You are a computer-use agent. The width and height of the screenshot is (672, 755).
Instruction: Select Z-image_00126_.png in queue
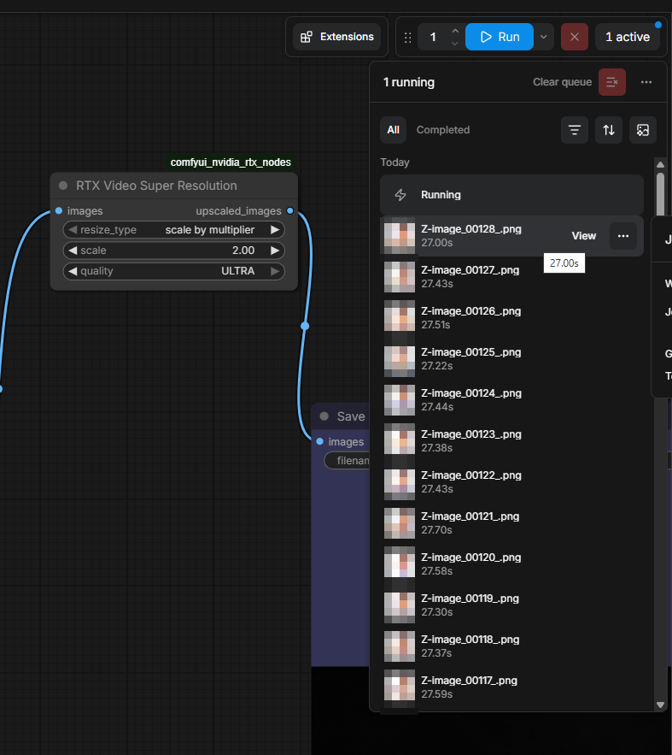click(511, 317)
